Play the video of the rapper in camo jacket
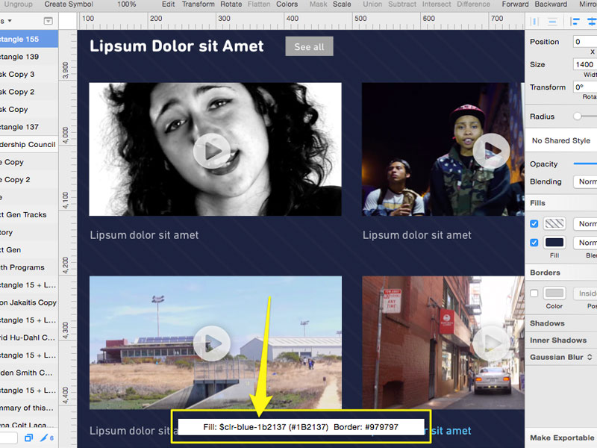597x448 pixels. [491, 152]
